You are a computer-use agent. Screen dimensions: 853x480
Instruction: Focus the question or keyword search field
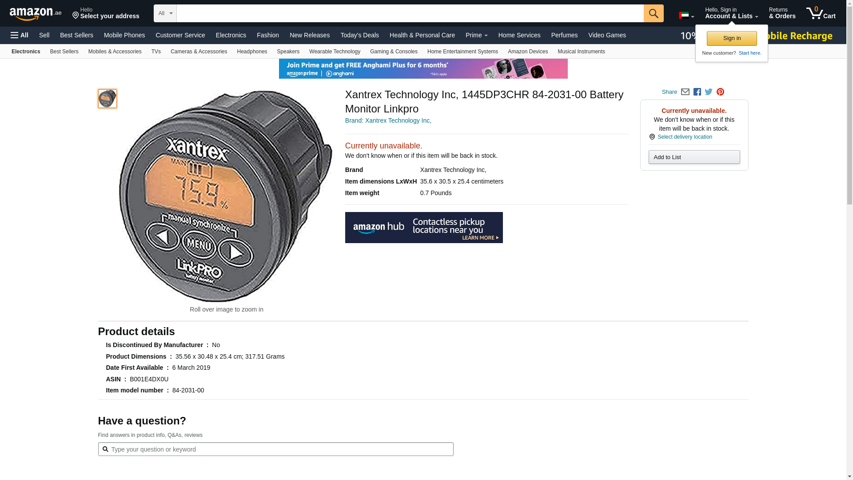point(275,449)
